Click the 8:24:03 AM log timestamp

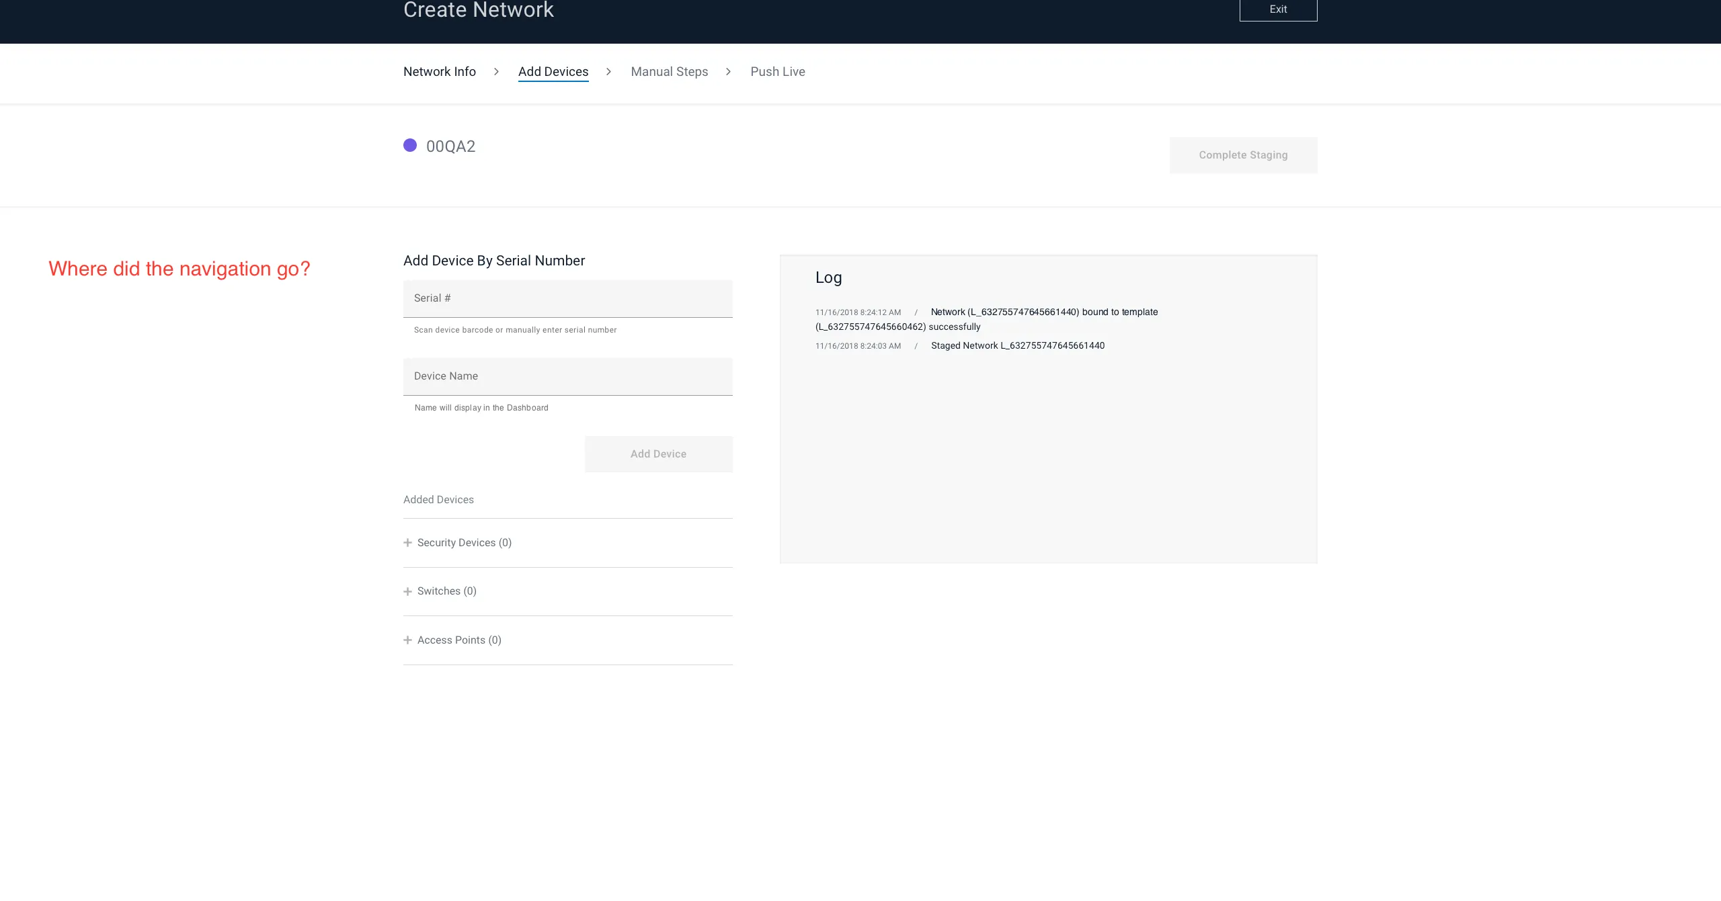[x=858, y=346]
